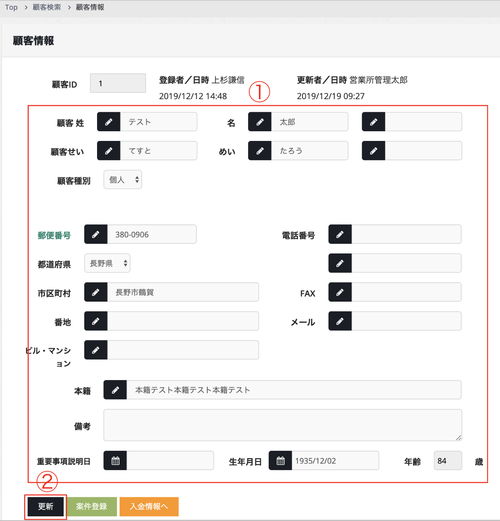Open calendar icon for 生年月日
500x521 pixels.
click(280, 461)
